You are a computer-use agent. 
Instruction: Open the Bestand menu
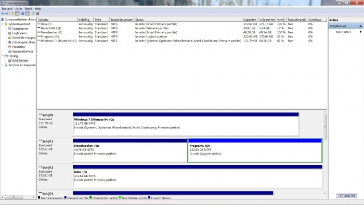point(7,9)
